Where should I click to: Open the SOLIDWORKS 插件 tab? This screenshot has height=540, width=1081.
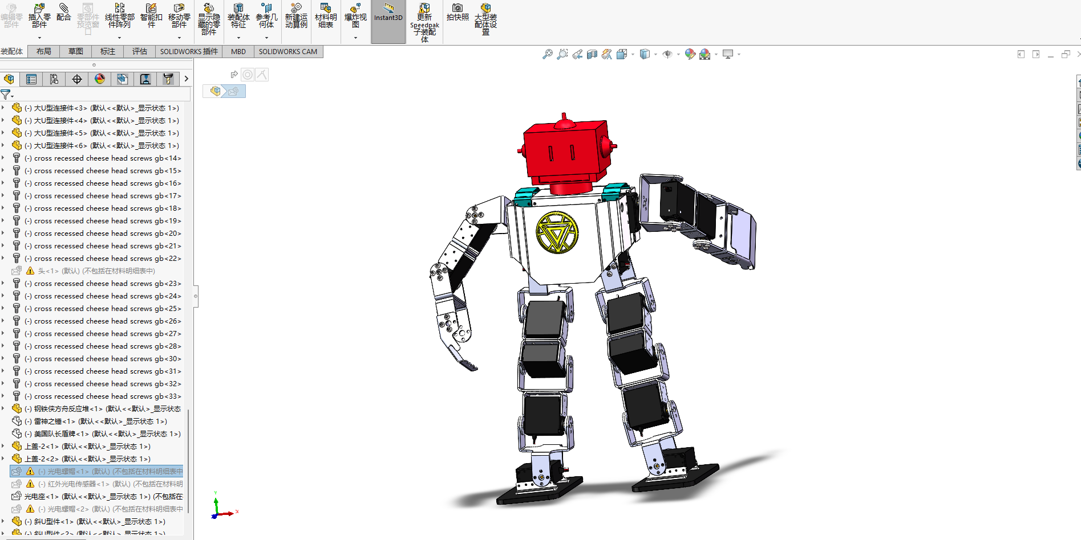(x=189, y=51)
